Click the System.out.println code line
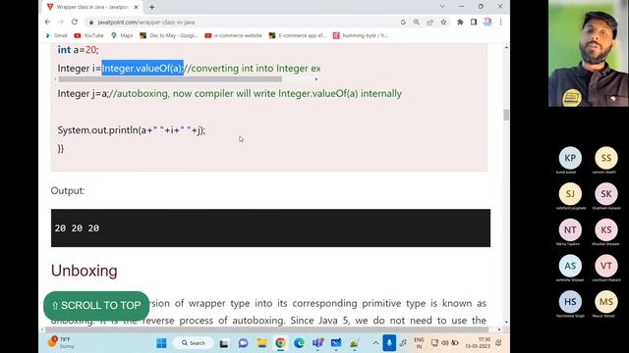Image resolution: width=629 pixels, height=353 pixels. pos(131,130)
